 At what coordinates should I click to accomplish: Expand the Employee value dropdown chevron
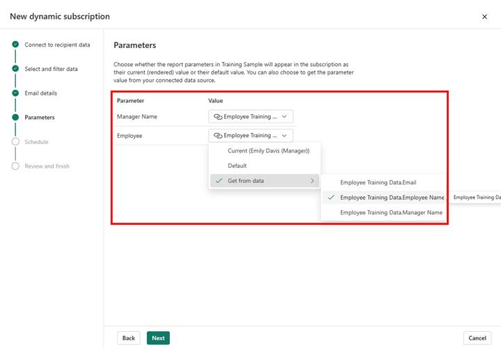coord(284,136)
